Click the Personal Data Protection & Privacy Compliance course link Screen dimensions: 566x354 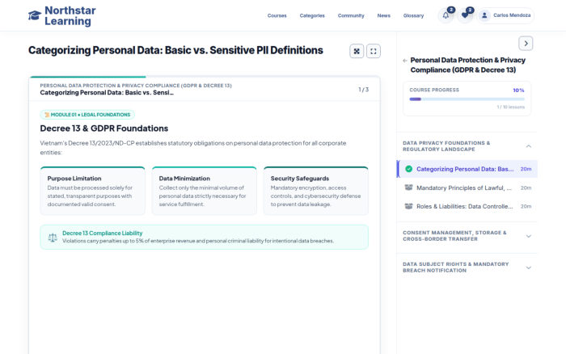pyautogui.click(x=468, y=65)
